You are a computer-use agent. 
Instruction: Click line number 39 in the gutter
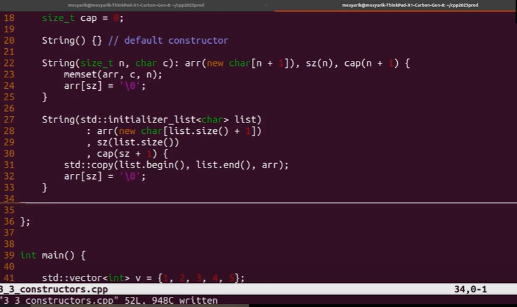(x=9, y=255)
